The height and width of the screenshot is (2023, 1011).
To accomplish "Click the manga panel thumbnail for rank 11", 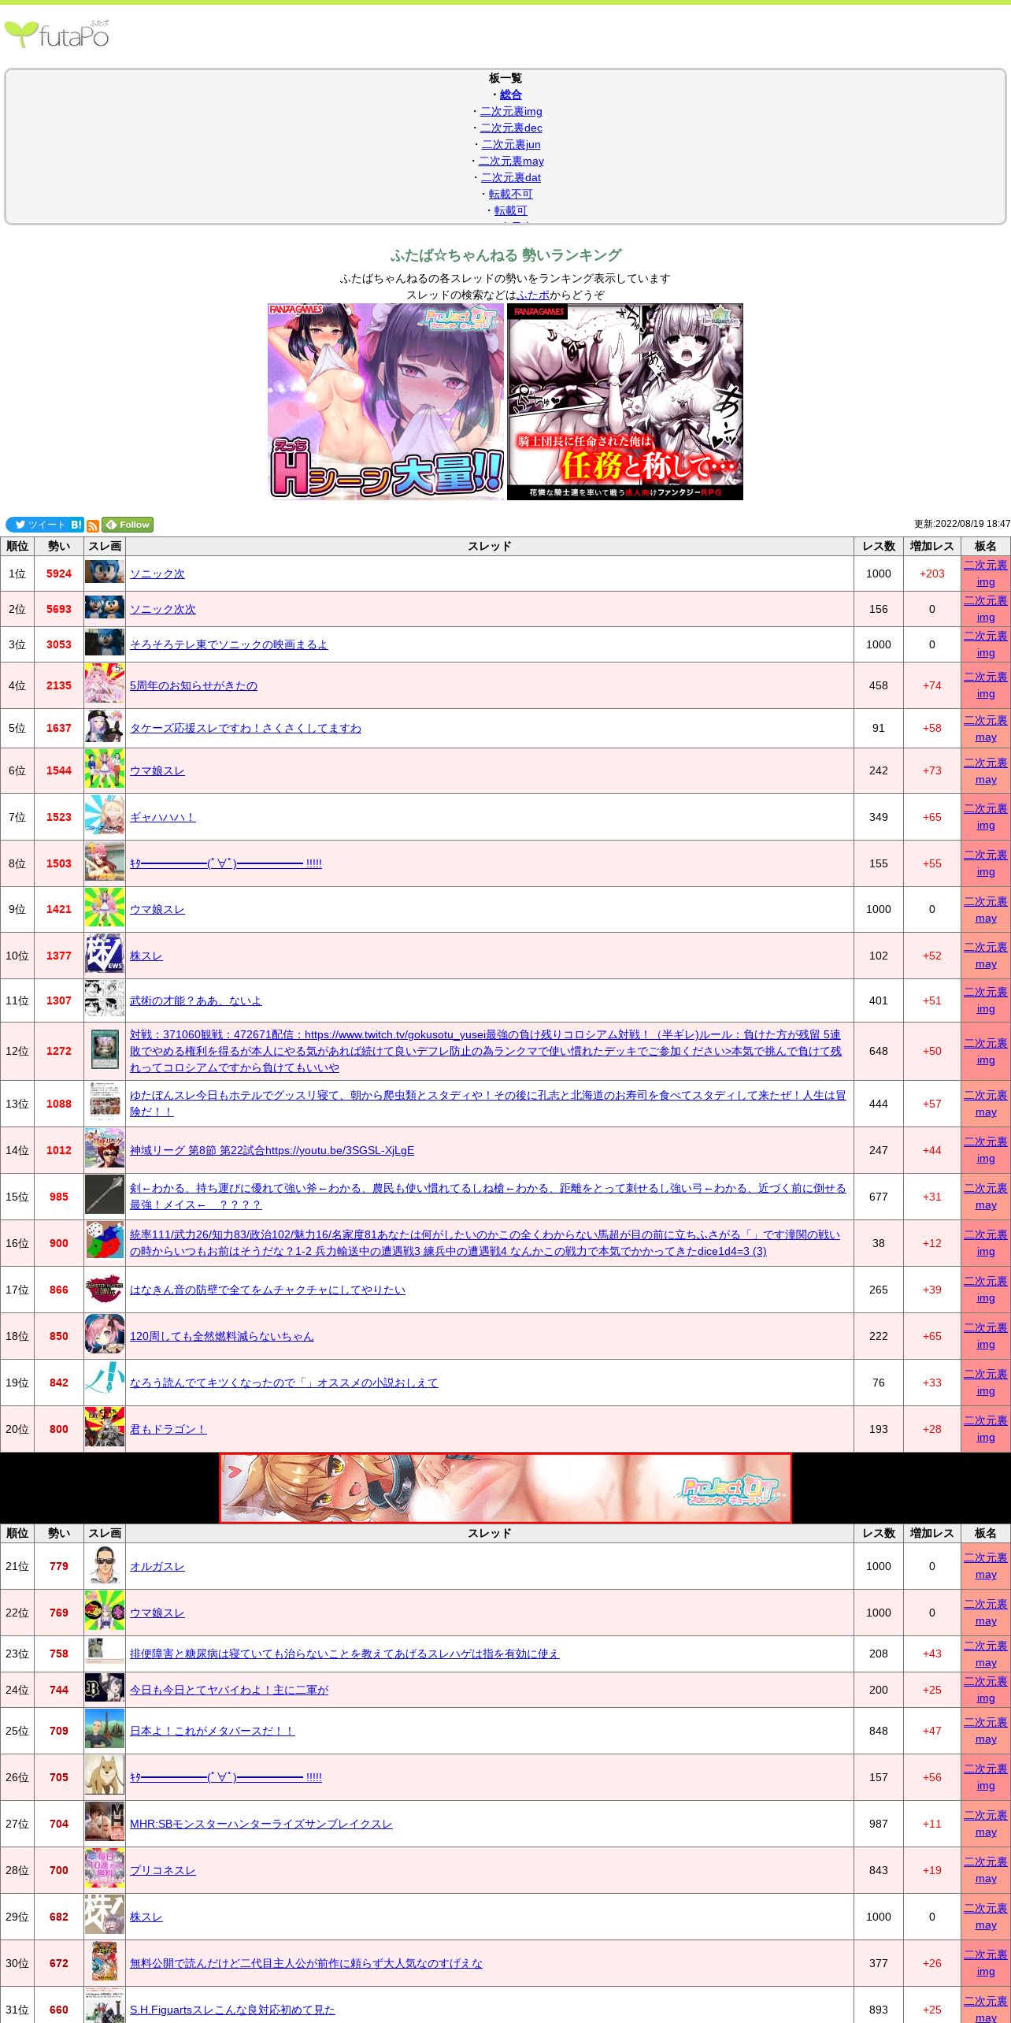I will [x=105, y=999].
